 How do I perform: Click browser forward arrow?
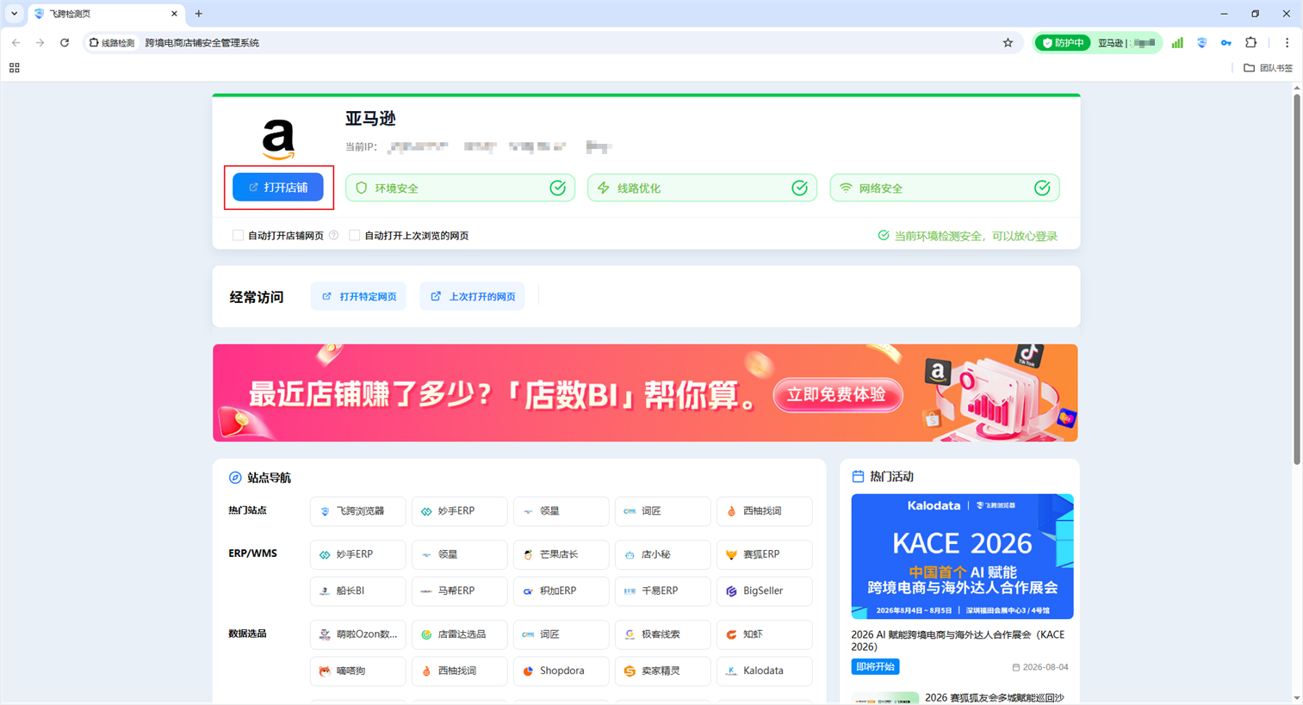[x=40, y=42]
